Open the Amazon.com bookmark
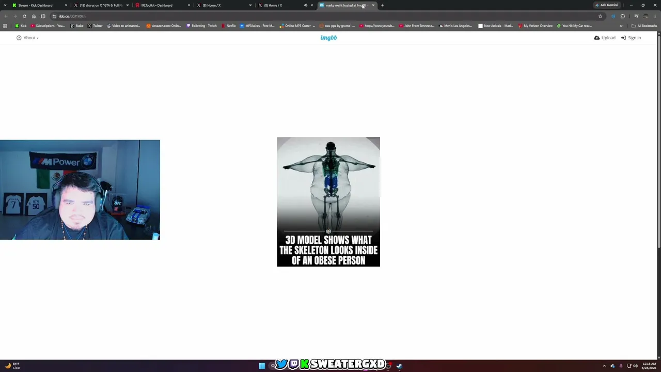Image resolution: width=661 pixels, height=372 pixels. (164, 26)
